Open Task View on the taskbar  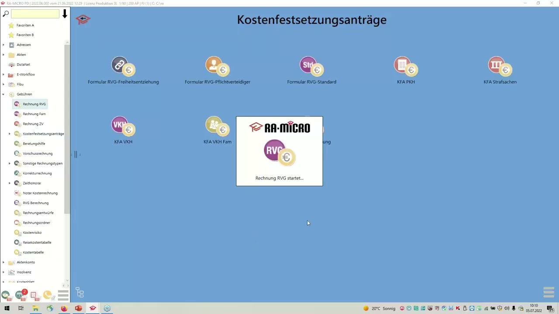coord(21,308)
